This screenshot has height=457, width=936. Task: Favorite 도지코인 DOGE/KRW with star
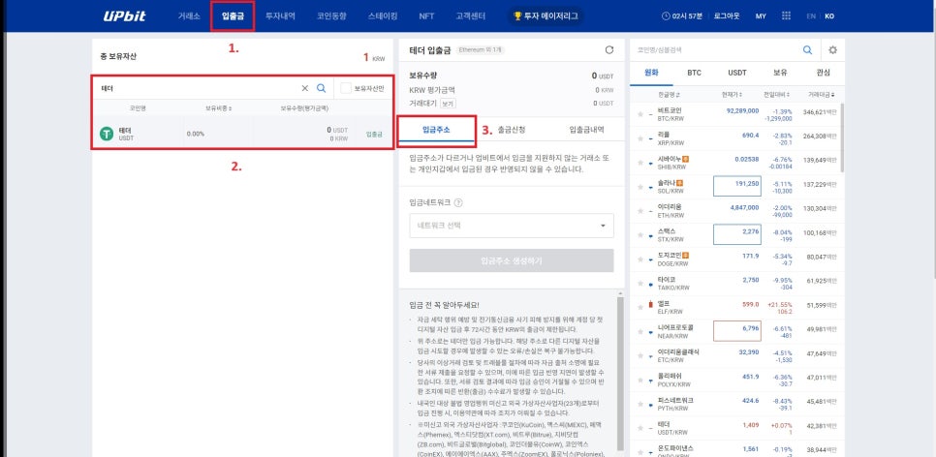click(x=640, y=259)
